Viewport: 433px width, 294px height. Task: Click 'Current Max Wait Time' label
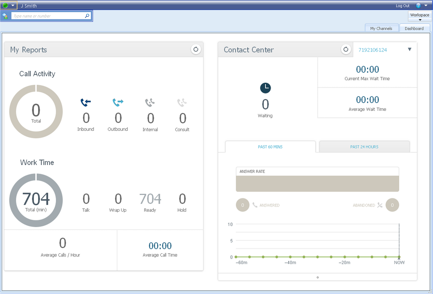[x=367, y=79]
